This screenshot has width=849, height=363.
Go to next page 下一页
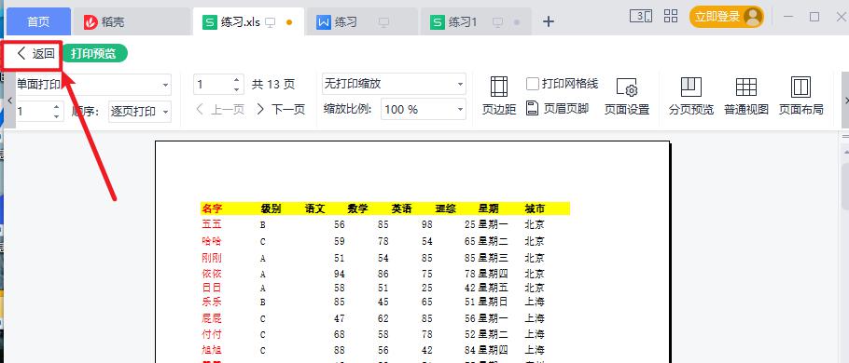pos(281,110)
